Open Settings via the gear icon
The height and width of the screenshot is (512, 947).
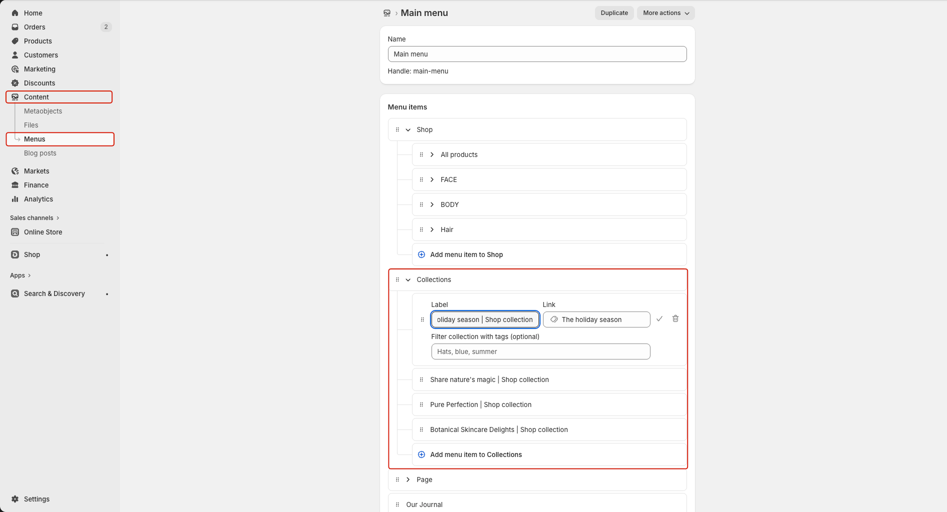pos(15,499)
